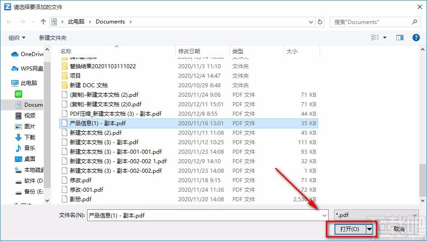This screenshot has width=427, height=241.
Task: Click 新建文件夹 button
Action: 53,38
